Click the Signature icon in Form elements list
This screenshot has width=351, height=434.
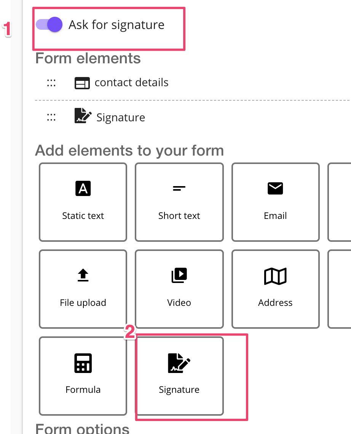83,116
